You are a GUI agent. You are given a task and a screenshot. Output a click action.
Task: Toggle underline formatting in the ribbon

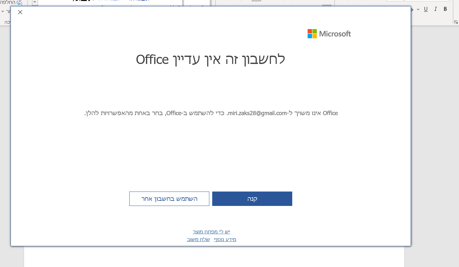click(426, 9)
